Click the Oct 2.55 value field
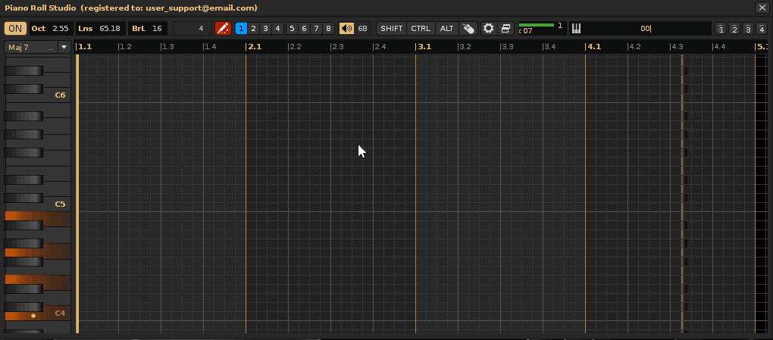Viewport: 773px width, 340px height. pos(60,29)
